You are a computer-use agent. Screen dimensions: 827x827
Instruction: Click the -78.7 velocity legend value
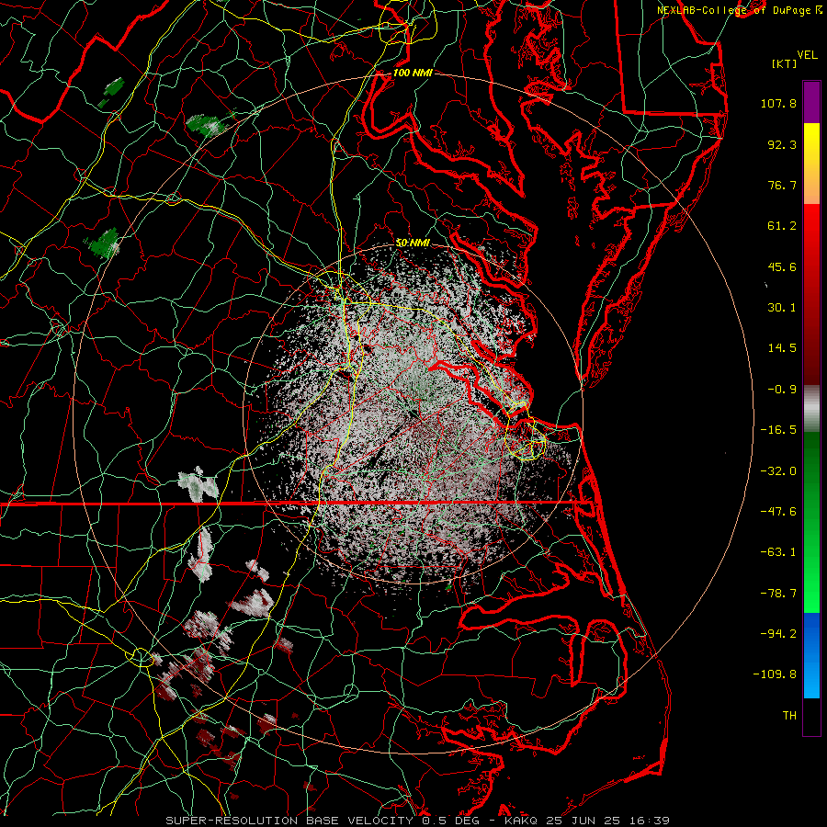pos(778,594)
